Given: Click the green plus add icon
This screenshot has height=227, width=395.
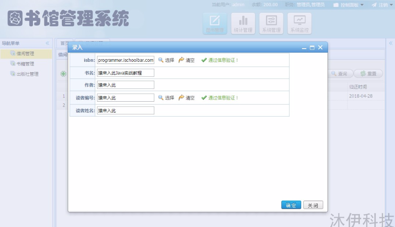Looking at the screenshot, I should (64, 74).
